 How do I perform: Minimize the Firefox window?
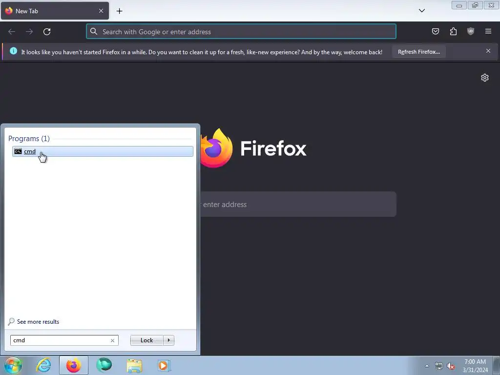[x=459, y=5]
